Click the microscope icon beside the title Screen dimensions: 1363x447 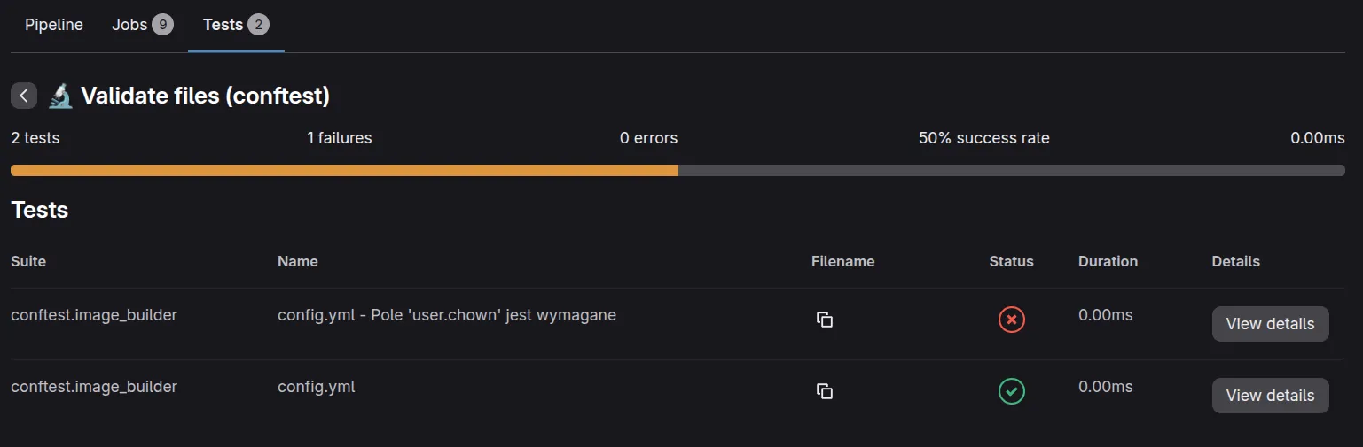(x=60, y=96)
